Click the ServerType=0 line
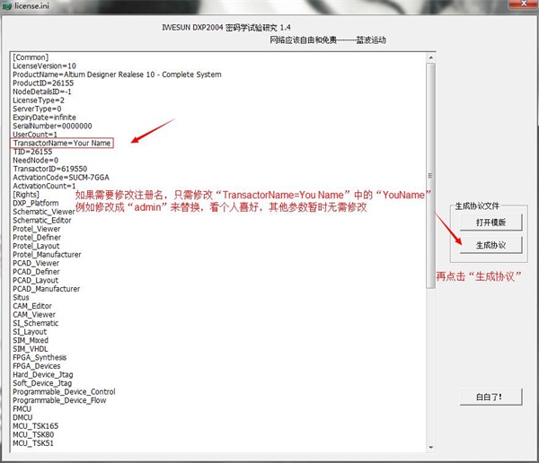This screenshot has width=539, height=463. coord(37,109)
